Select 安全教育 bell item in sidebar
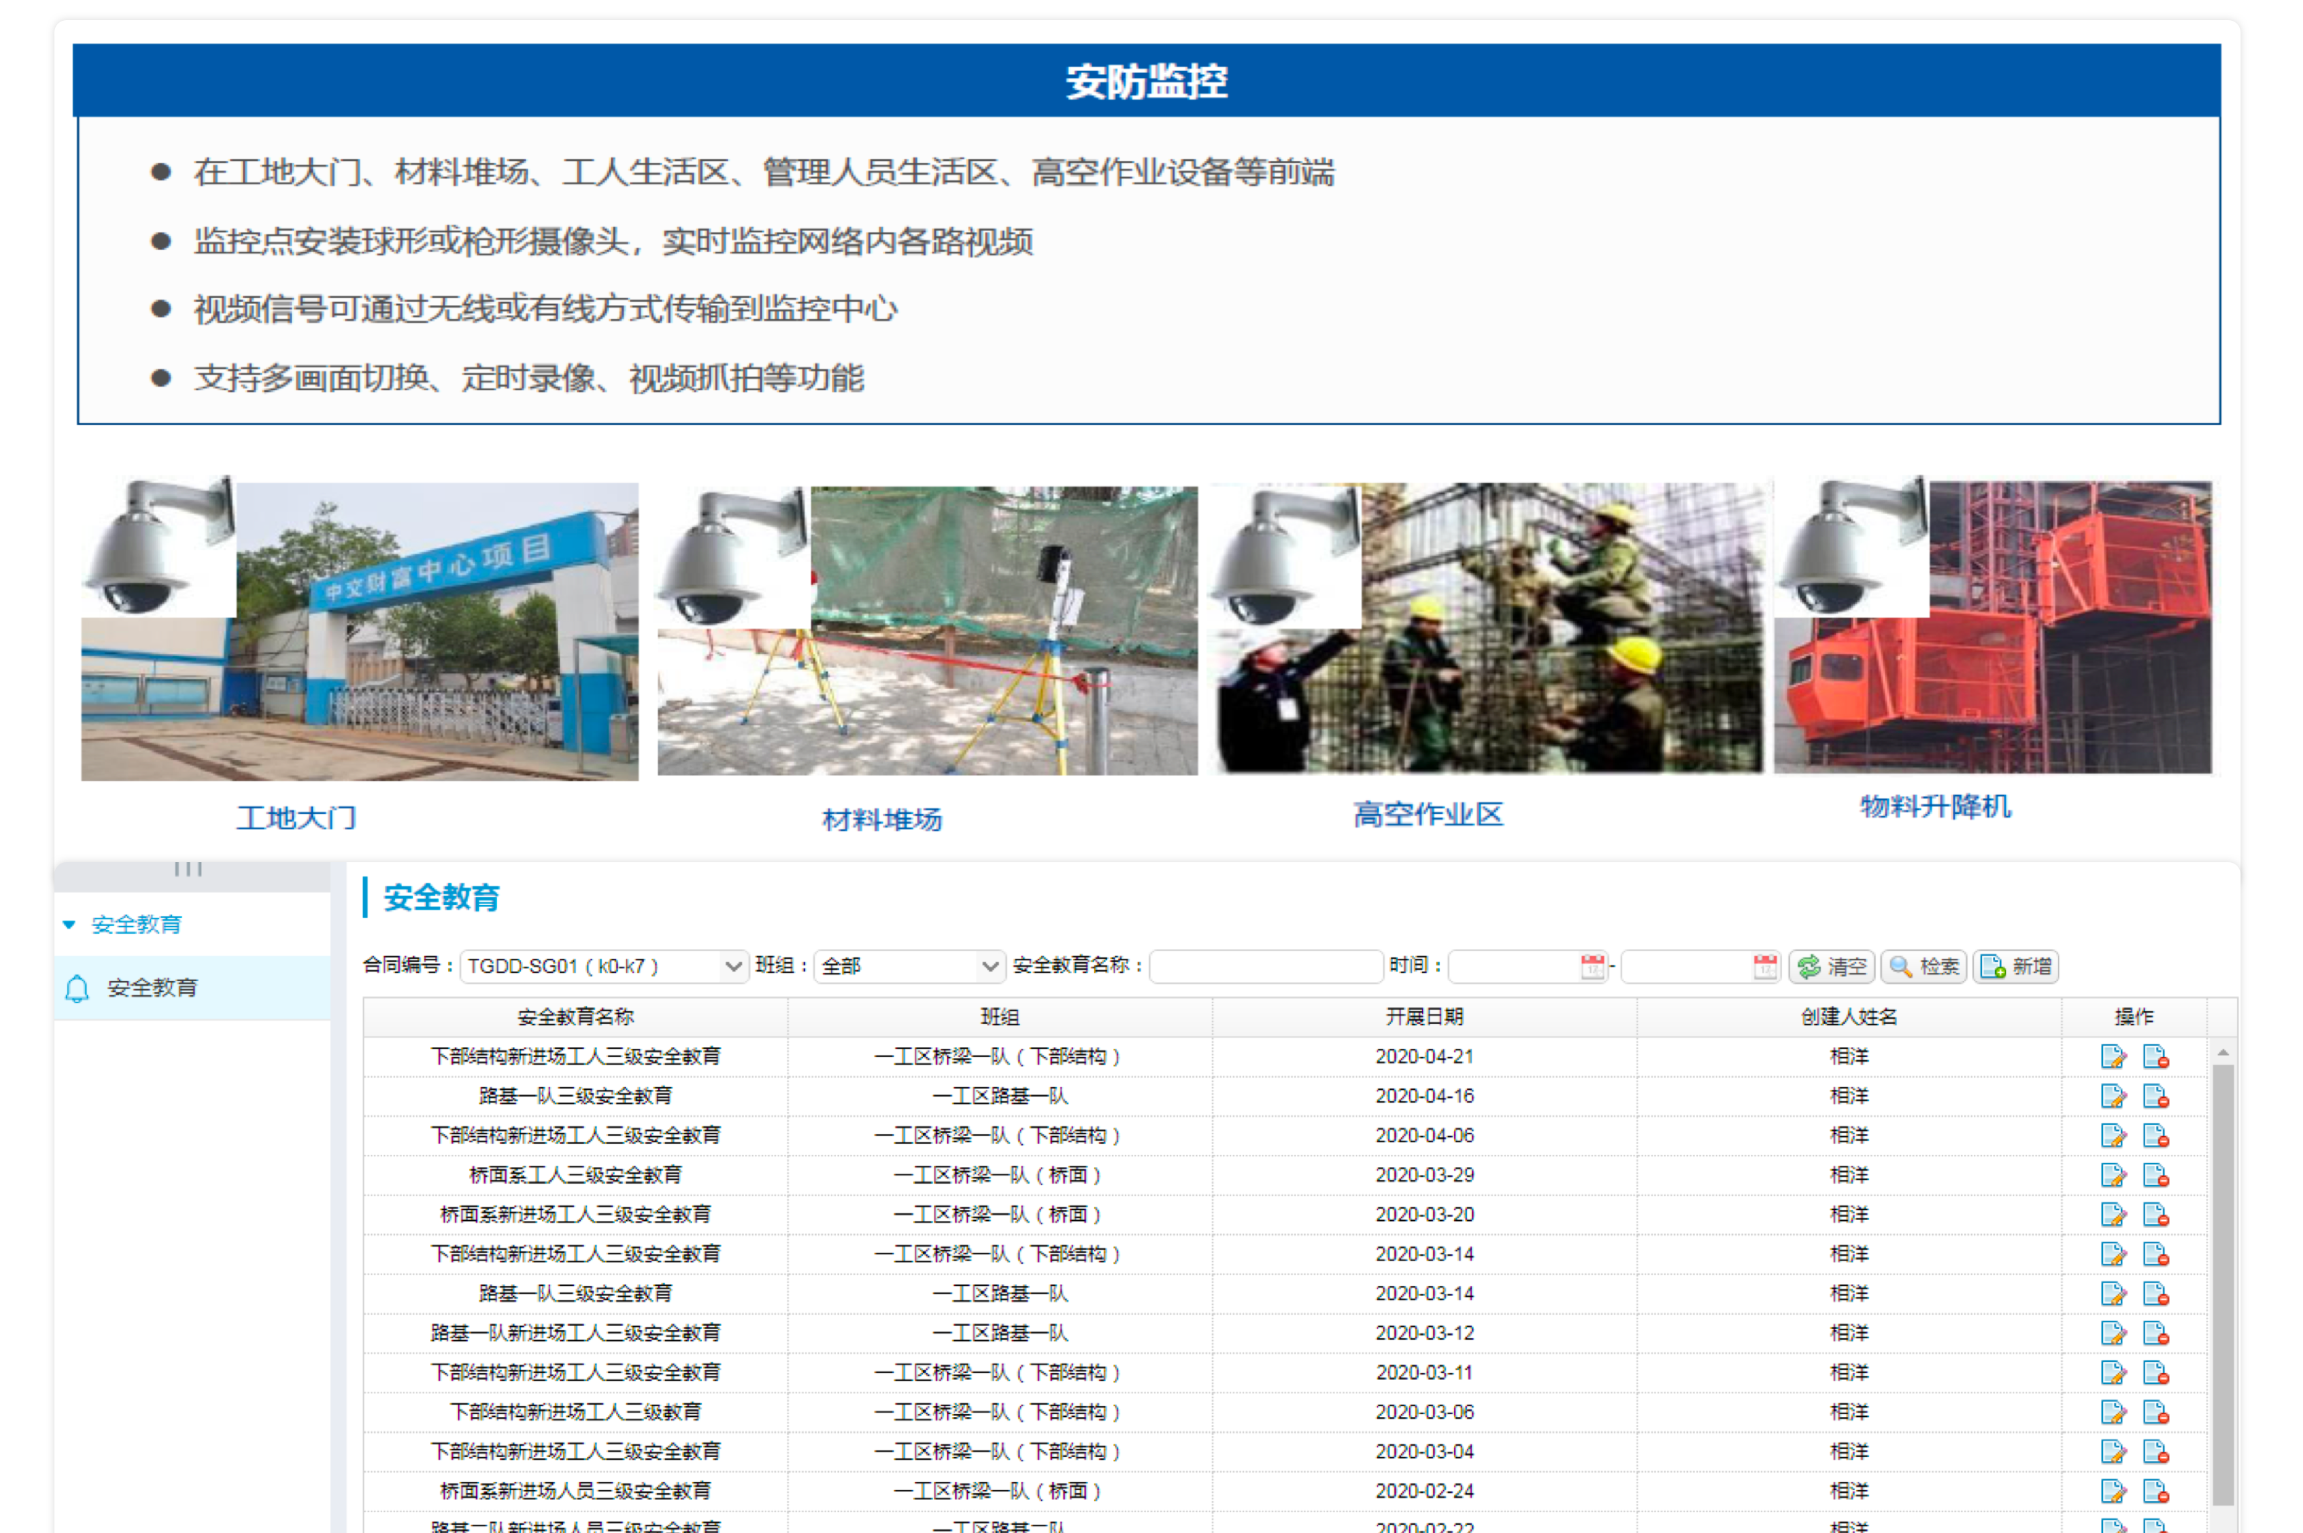Screen dimensions: 2303x1533 pos(152,988)
